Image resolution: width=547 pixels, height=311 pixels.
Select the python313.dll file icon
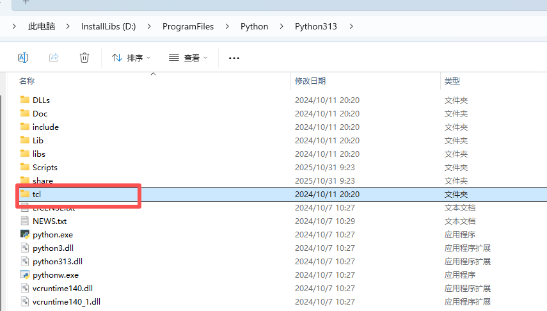point(25,261)
